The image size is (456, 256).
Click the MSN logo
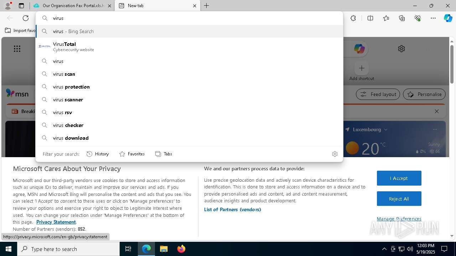(17, 94)
